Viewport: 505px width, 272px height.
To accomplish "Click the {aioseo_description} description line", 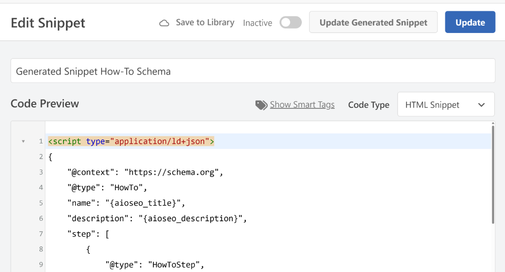I will 157,219.
